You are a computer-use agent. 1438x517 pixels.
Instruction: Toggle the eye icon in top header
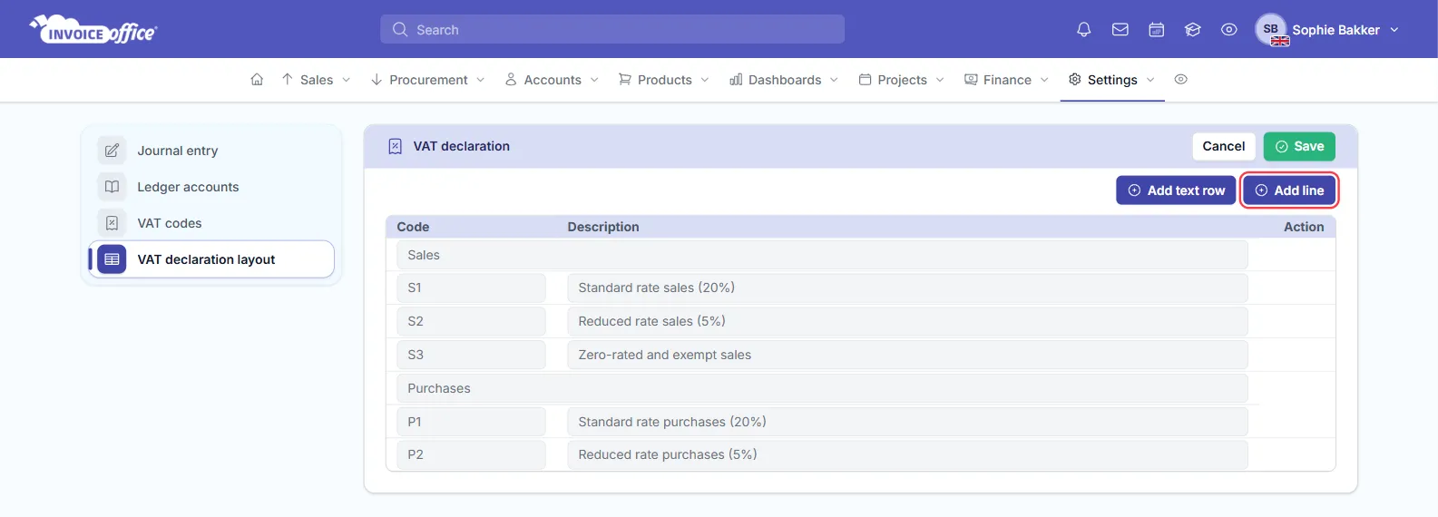click(1228, 30)
